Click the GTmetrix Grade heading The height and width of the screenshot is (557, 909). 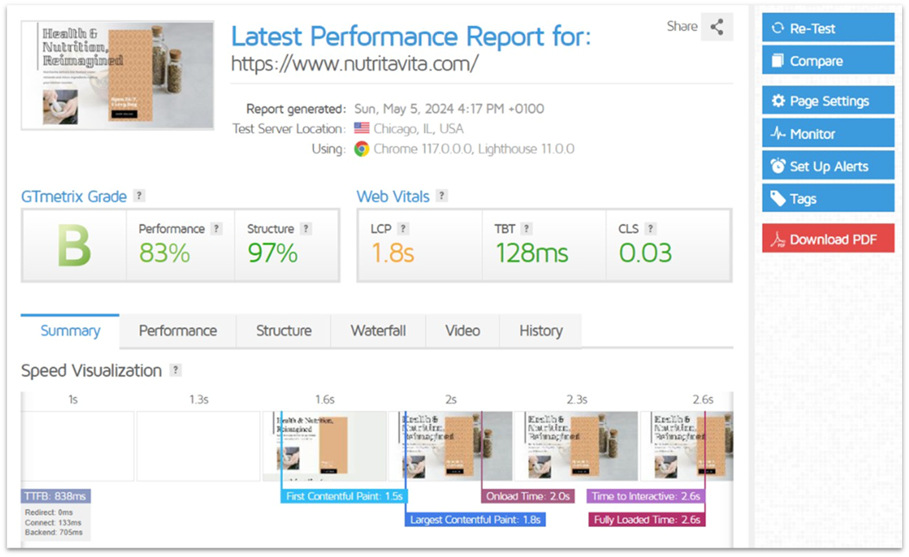pos(74,197)
